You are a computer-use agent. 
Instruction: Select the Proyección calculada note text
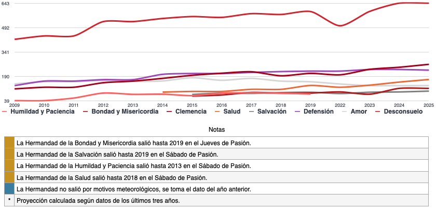(x=98, y=201)
